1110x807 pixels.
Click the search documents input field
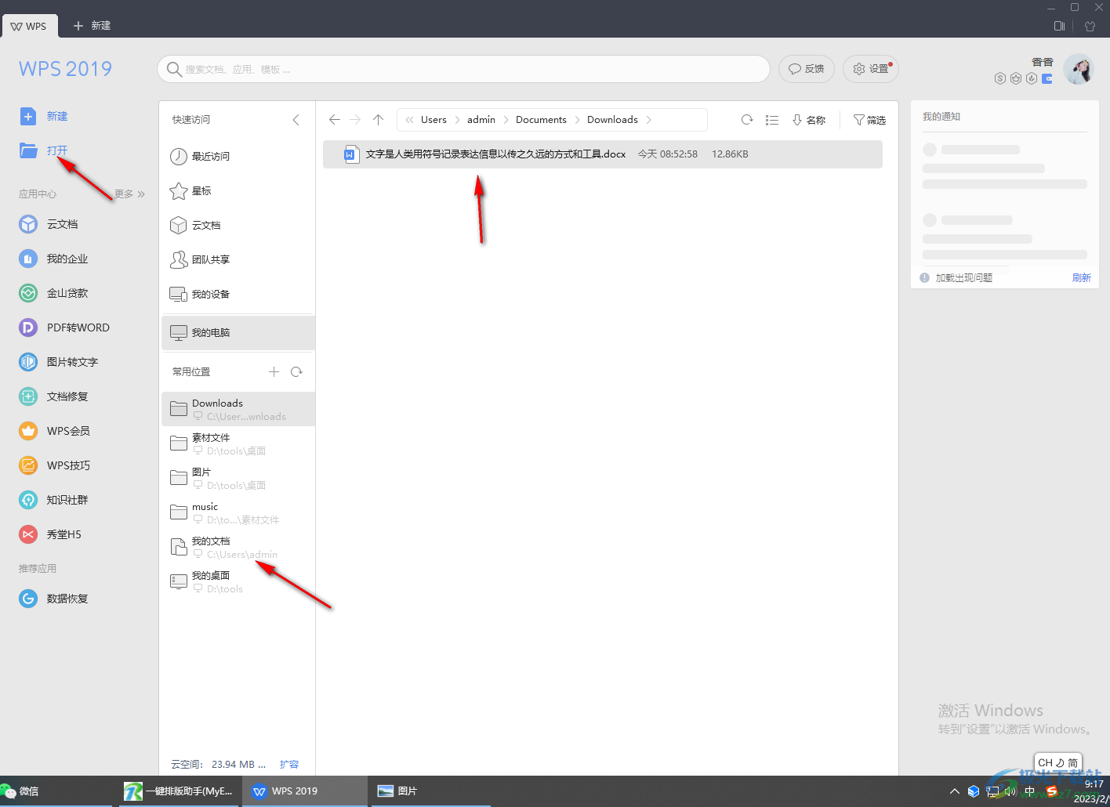point(463,69)
